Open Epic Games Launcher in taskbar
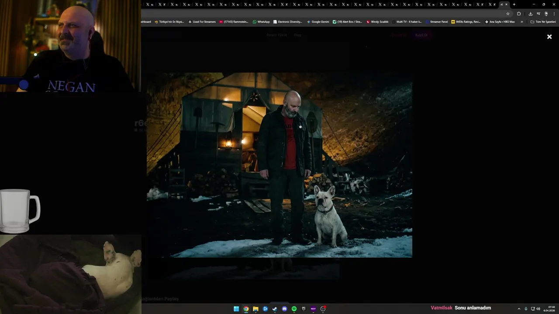 click(x=304, y=309)
